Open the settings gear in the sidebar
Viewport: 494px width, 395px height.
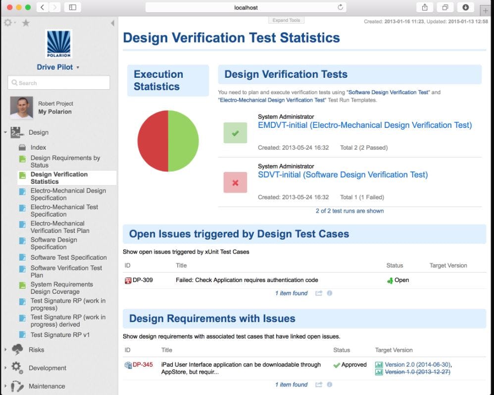7,22
